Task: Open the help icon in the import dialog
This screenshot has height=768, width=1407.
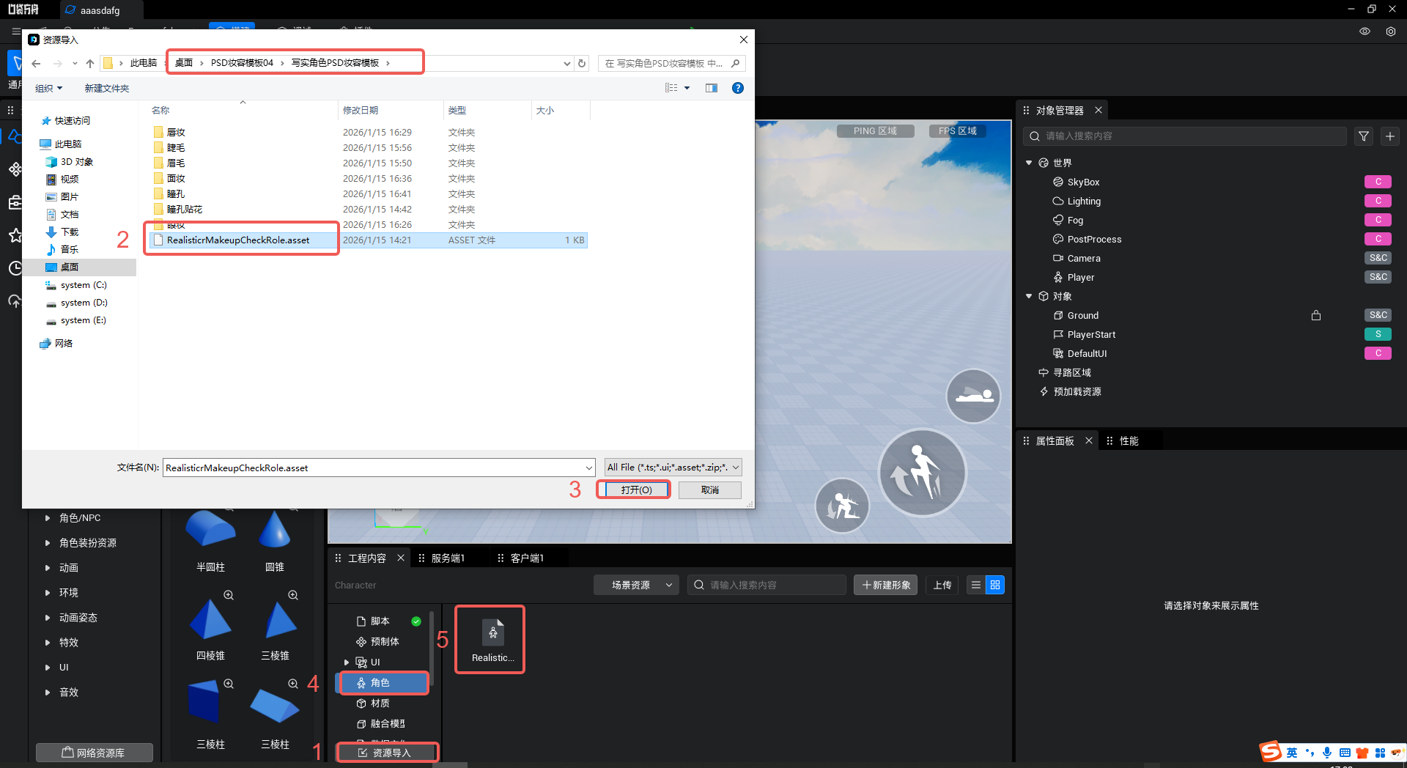Action: (738, 88)
